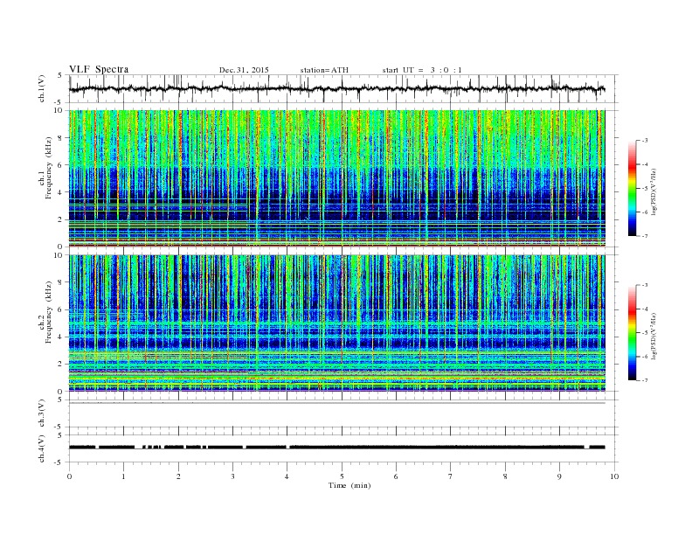Image resolution: width=692 pixels, height=535 pixels.
Task: Click tick label "6" on the time axis
Action: (396, 476)
